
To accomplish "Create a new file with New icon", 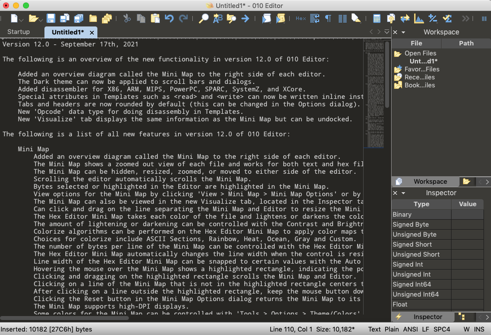I will [x=14, y=18].
